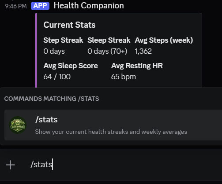Click the 0 days (70+) sleep streak value
222x184 pixels.
(x=107, y=51)
